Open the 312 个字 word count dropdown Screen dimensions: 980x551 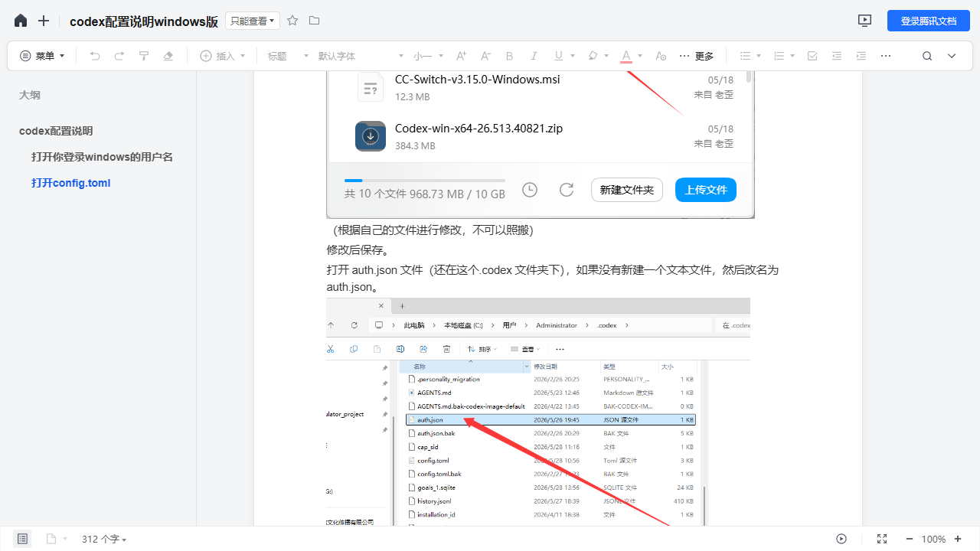coord(104,539)
